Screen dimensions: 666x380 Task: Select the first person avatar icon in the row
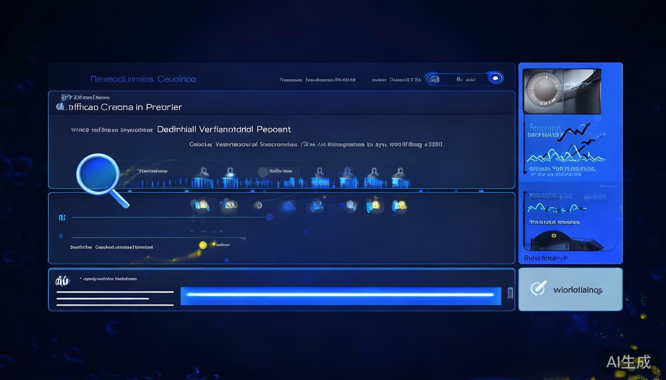point(204,171)
